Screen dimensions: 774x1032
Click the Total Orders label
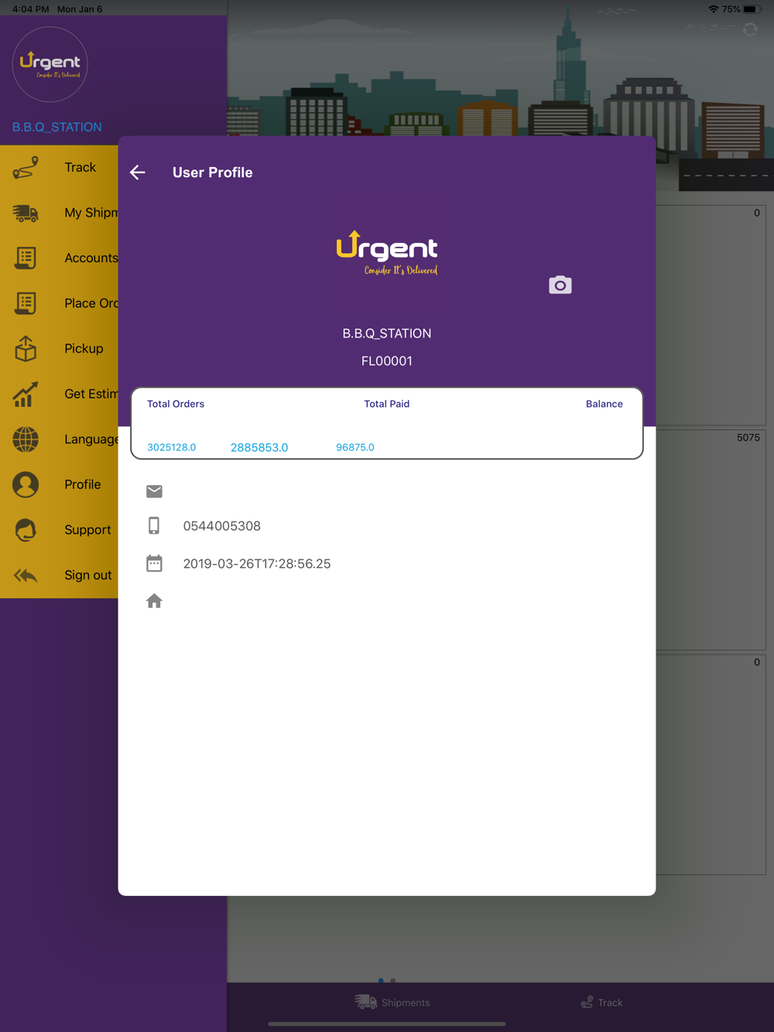(176, 404)
